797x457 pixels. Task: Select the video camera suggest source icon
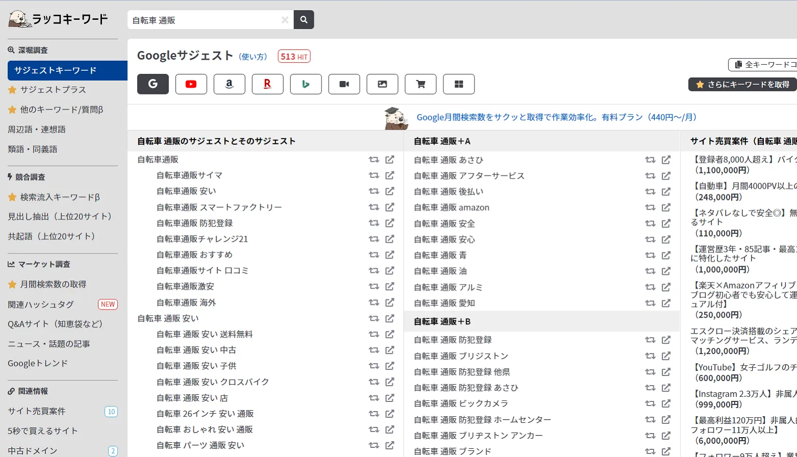[344, 84]
